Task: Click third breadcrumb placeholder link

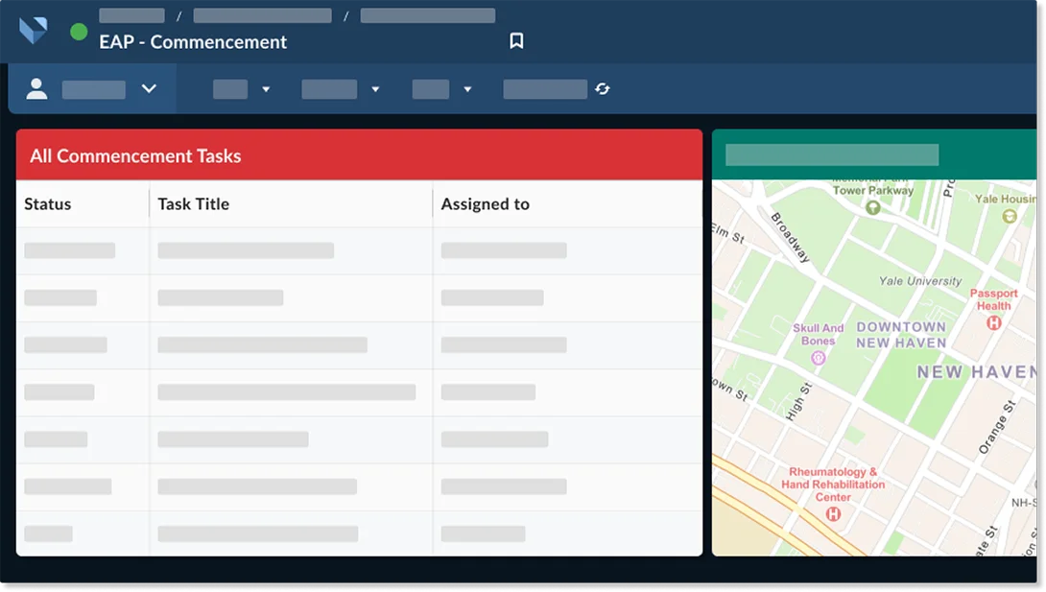Action: tap(428, 15)
